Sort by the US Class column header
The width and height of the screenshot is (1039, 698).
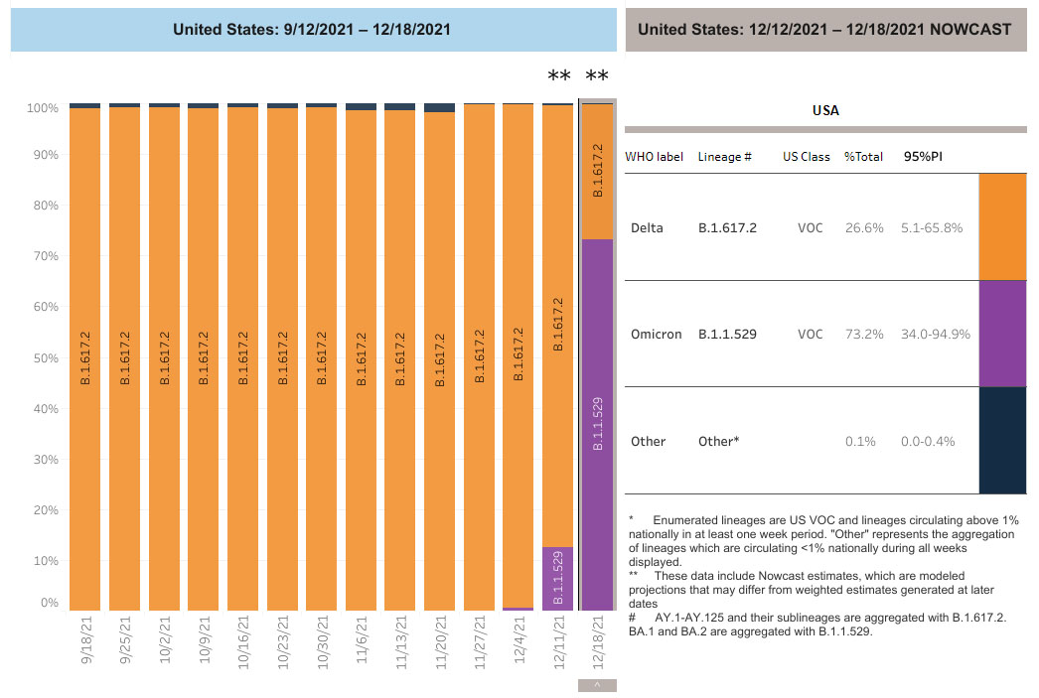(806, 157)
